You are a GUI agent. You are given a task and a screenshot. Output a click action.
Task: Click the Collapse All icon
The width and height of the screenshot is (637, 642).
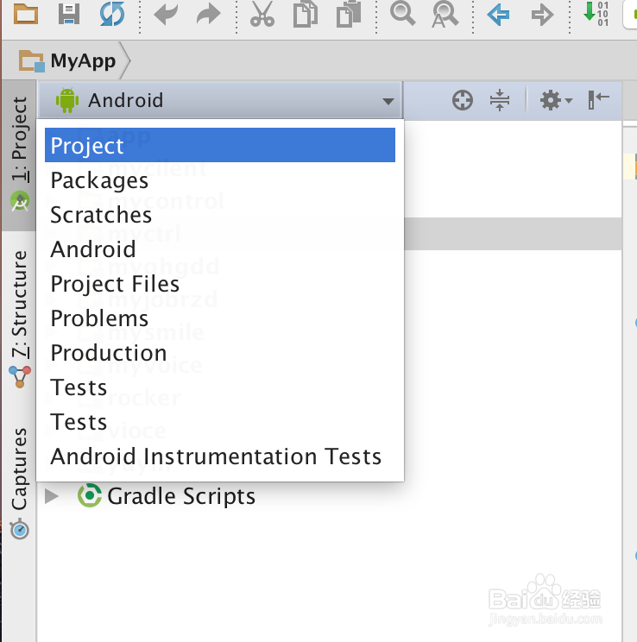pos(500,100)
